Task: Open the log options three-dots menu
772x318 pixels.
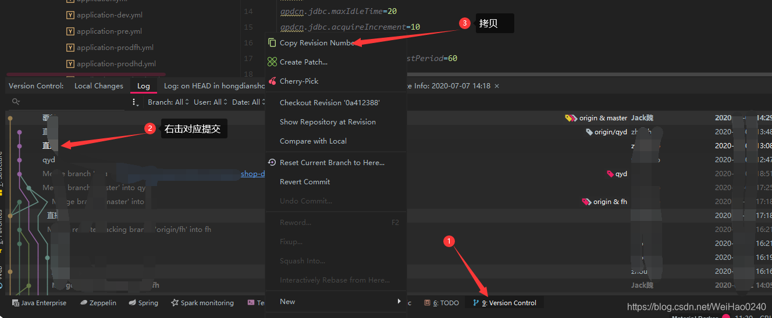Action: point(136,102)
